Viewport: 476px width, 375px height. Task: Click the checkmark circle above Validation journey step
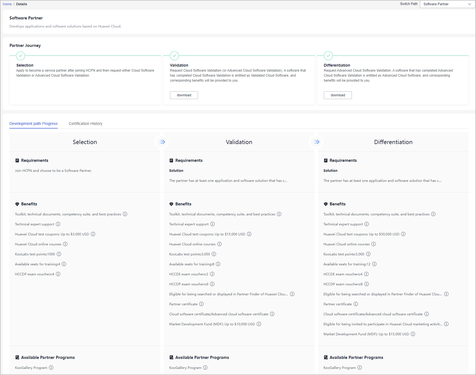click(174, 56)
